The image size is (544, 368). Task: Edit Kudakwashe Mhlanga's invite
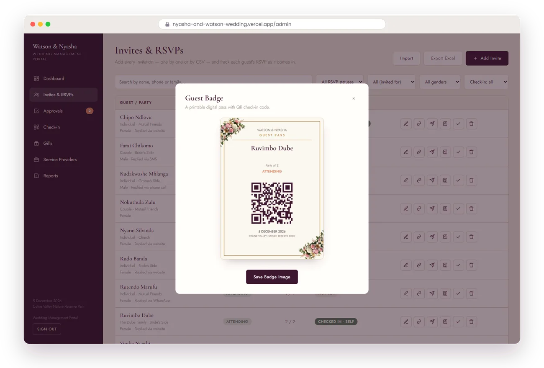(406, 180)
